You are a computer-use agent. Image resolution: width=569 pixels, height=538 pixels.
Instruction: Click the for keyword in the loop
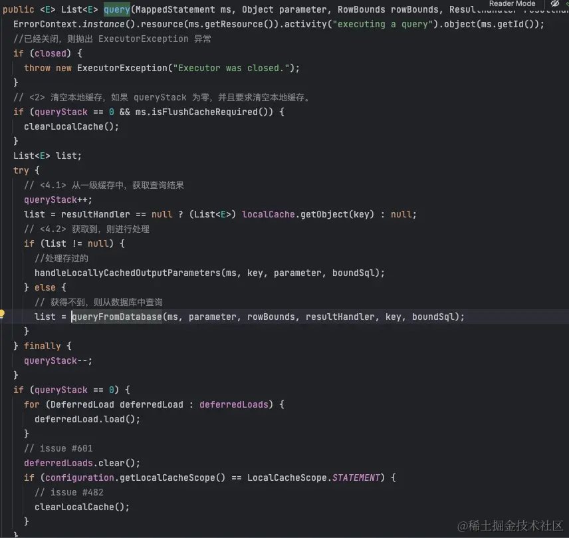coord(31,404)
